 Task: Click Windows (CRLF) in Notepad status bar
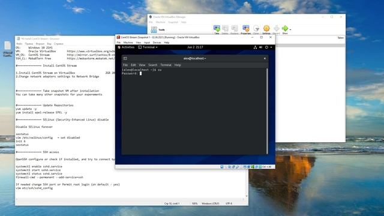tap(211, 203)
